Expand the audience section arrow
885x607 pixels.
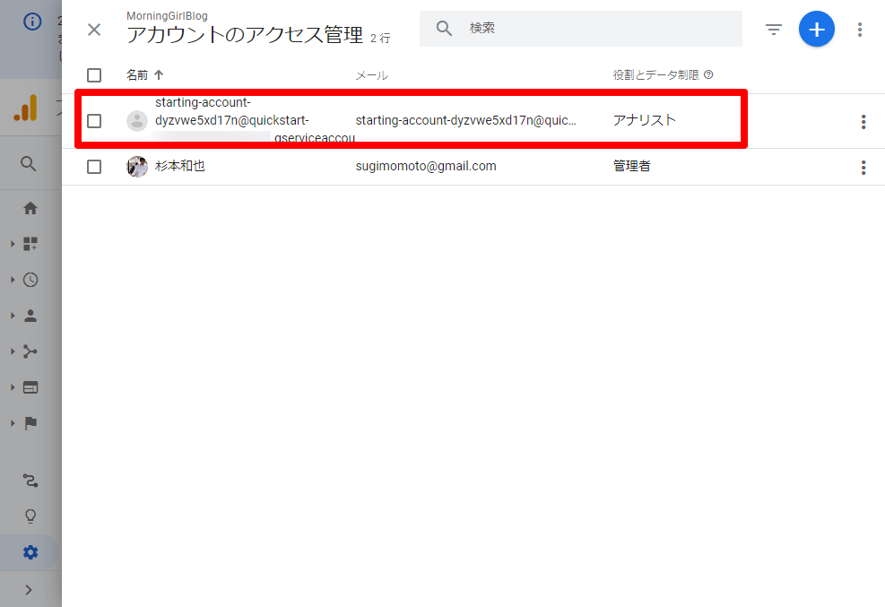click(13, 316)
